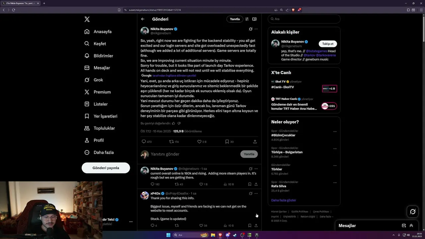Reload the page in browser toolbar

[13, 10]
